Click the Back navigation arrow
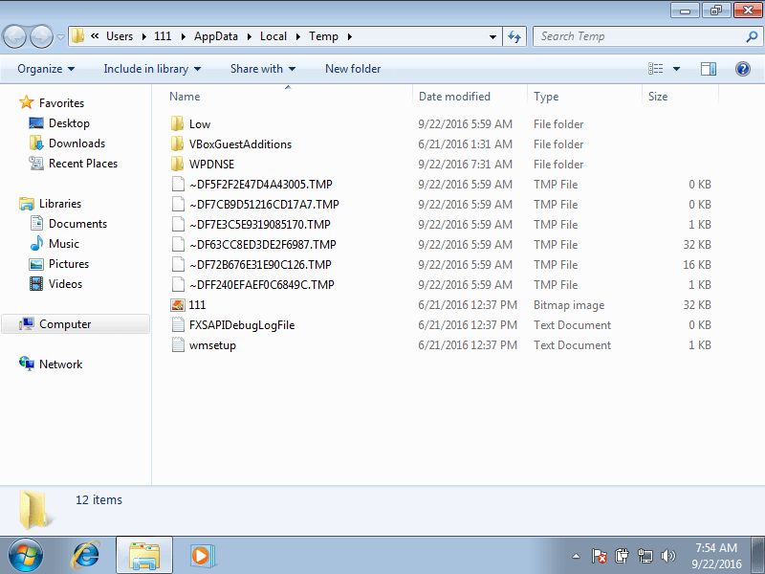The width and height of the screenshot is (765, 574). click(x=14, y=36)
